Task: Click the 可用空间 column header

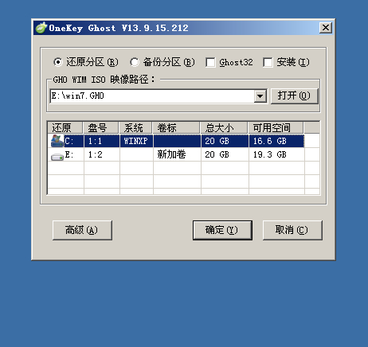Action: pyautogui.click(x=276, y=127)
